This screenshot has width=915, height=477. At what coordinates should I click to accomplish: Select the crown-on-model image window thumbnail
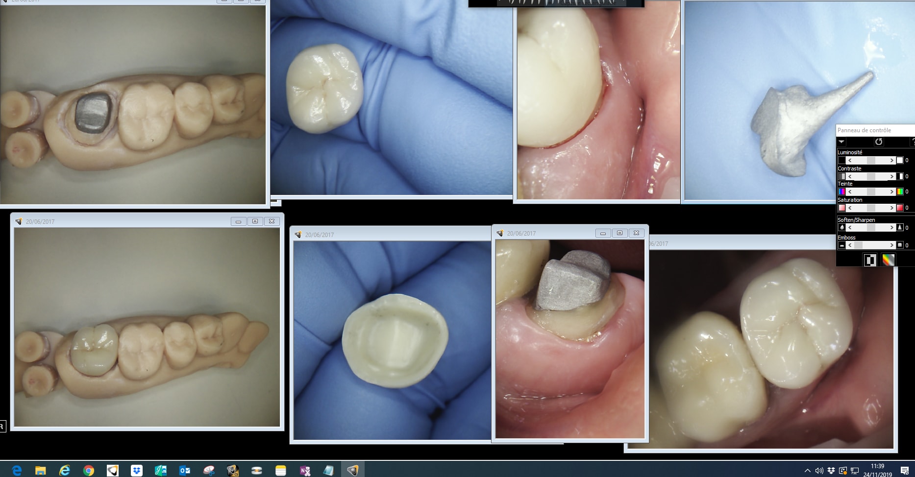pos(147,327)
